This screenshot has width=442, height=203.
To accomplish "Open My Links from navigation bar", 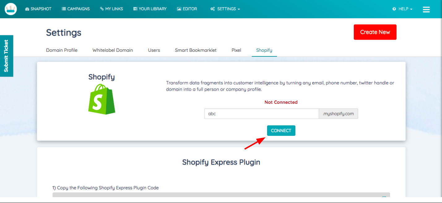I will click(111, 9).
